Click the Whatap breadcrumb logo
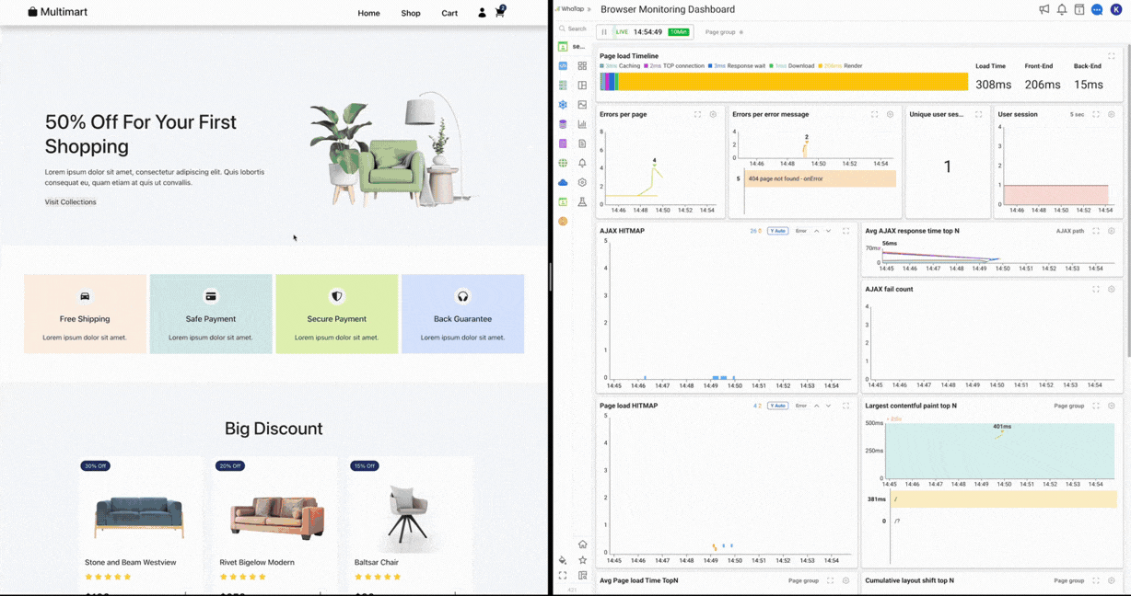 pyautogui.click(x=572, y=9)
